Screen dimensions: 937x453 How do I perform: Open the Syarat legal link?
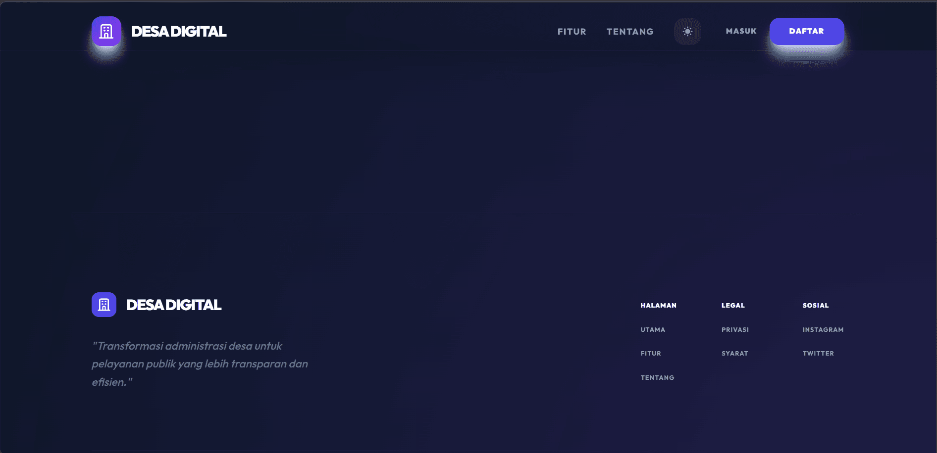click(x=734, y=354)
